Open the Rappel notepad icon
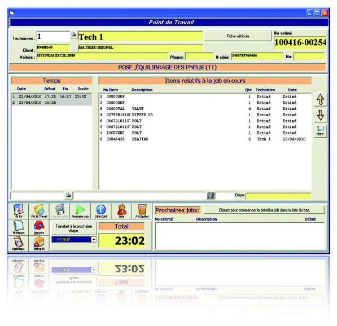The width and height of the screenshot is (337, 326). pyautogui.click(x=19, y=227)
